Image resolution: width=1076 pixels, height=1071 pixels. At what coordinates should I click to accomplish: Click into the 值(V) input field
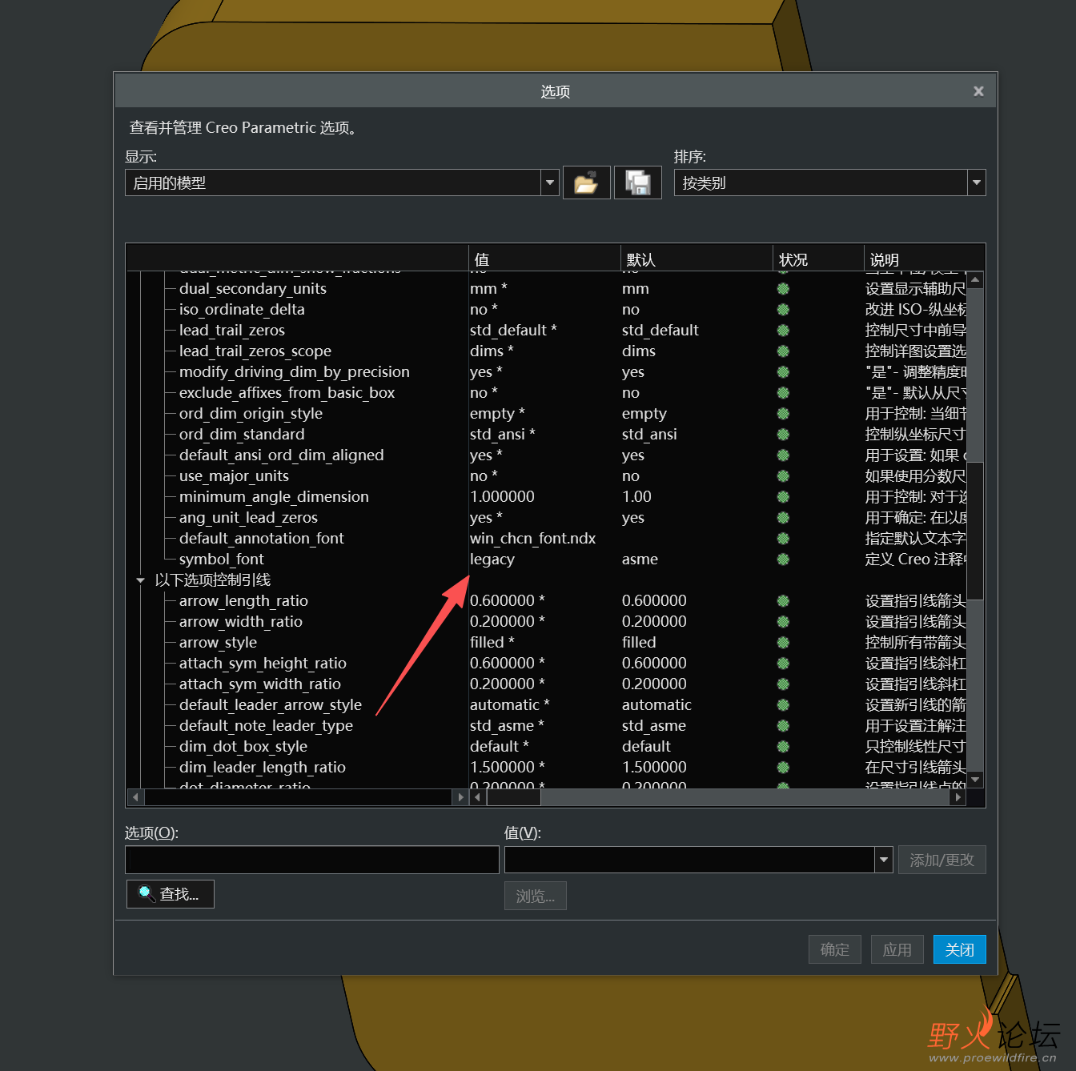click(689, 860)
